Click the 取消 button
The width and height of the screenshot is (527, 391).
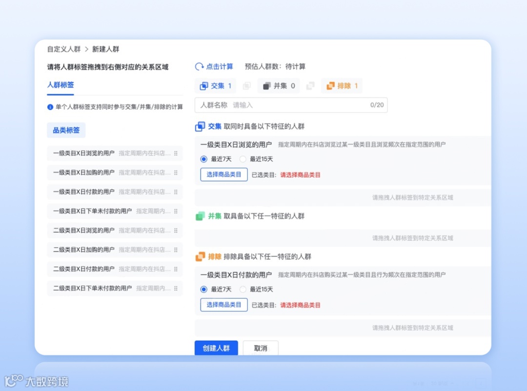pos(261,348)
